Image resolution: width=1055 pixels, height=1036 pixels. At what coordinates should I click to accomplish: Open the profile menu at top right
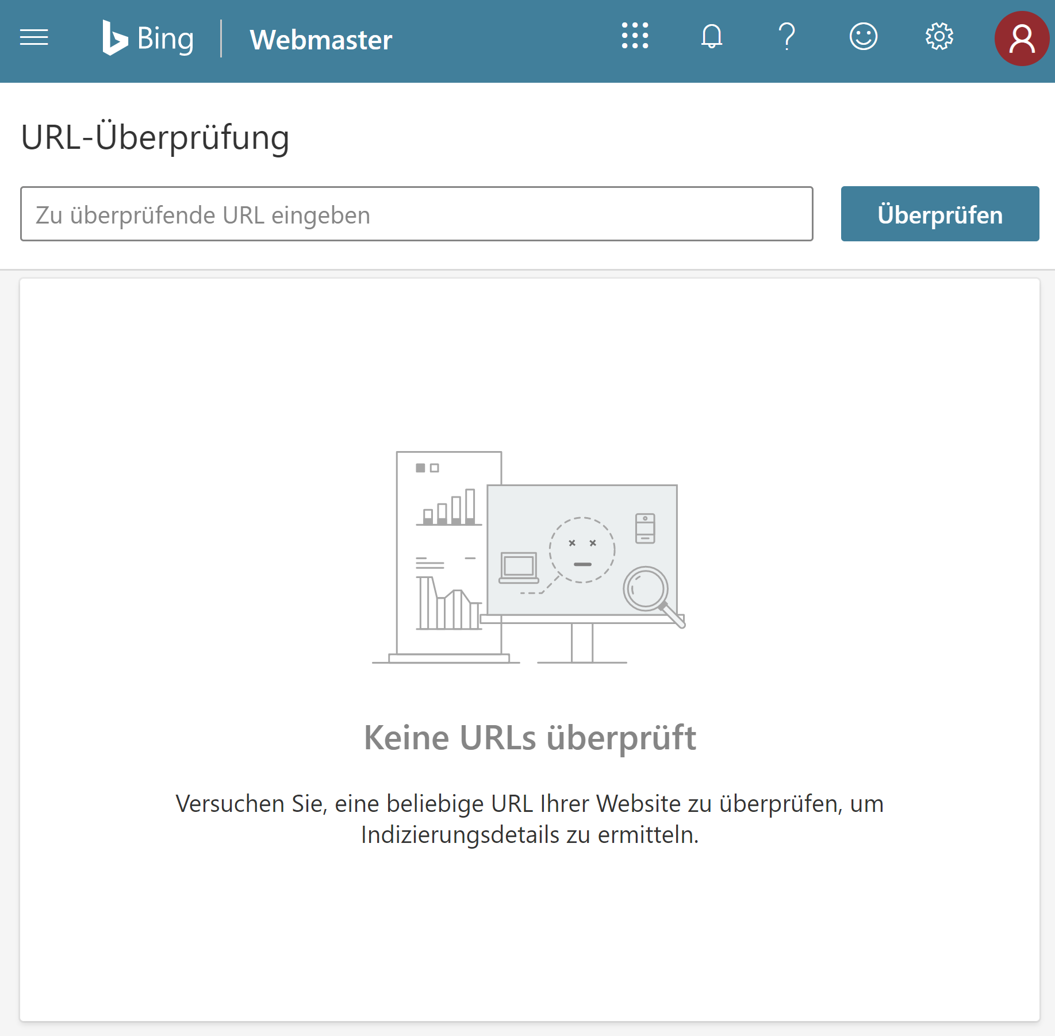tap(1022, 38)
